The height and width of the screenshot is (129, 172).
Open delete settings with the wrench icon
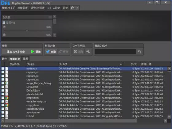88,52
